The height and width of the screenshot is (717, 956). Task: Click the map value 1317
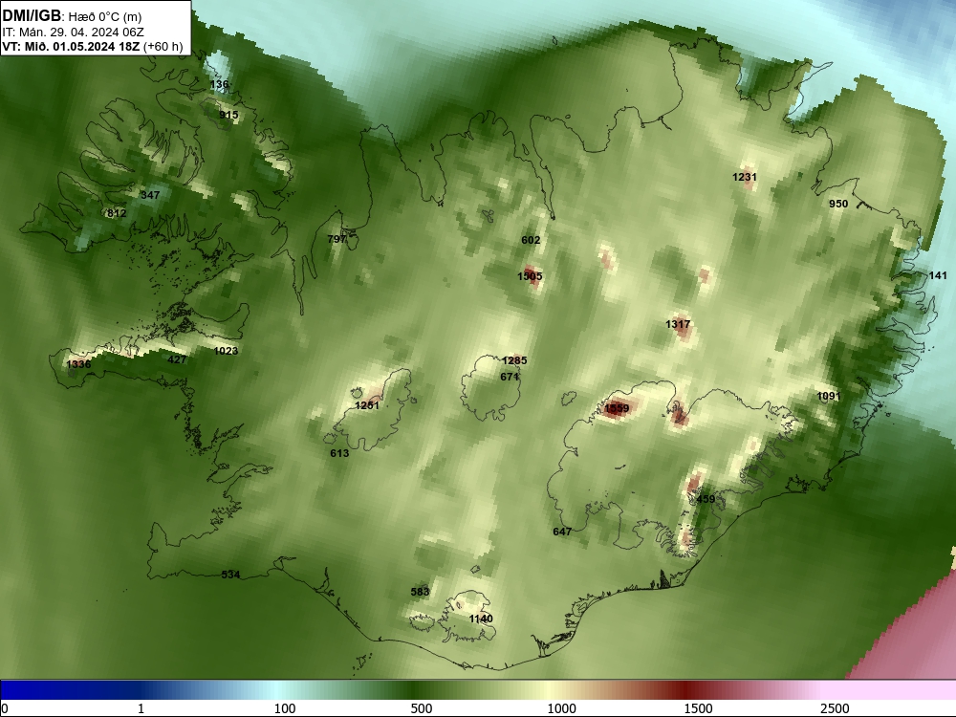678,324
